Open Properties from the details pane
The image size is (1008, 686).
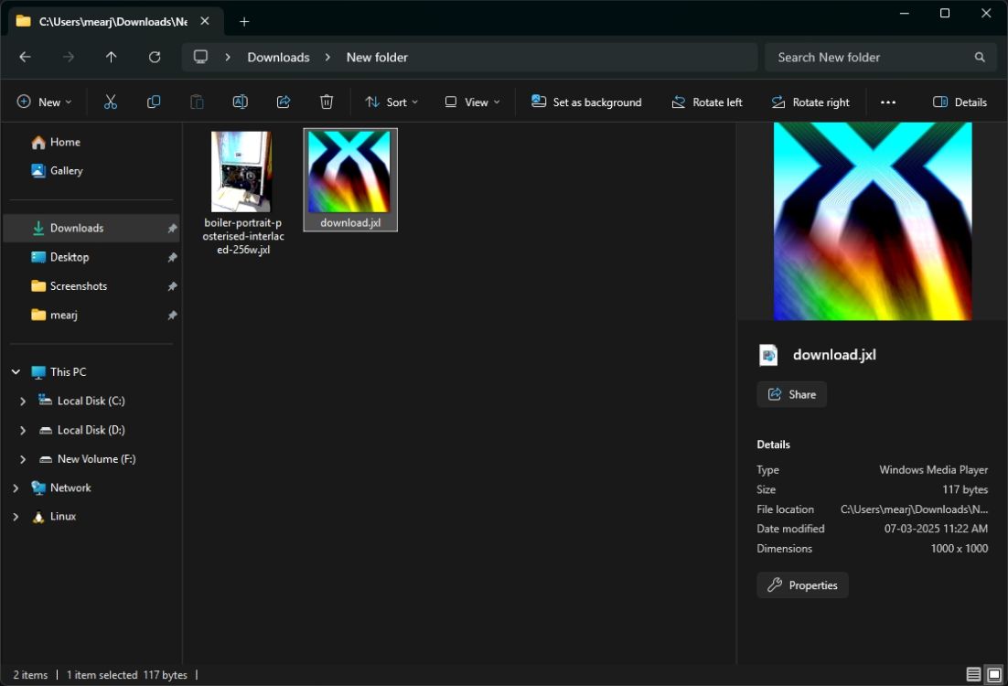(x=802, y=584)
